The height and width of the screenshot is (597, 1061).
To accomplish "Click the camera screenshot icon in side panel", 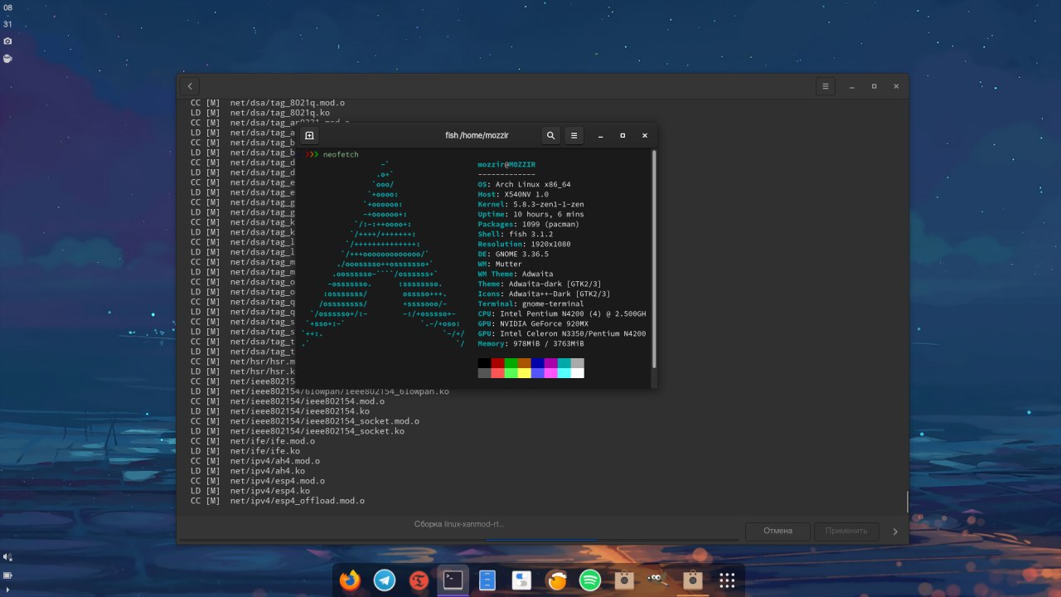I will click(x=7, y=41).
